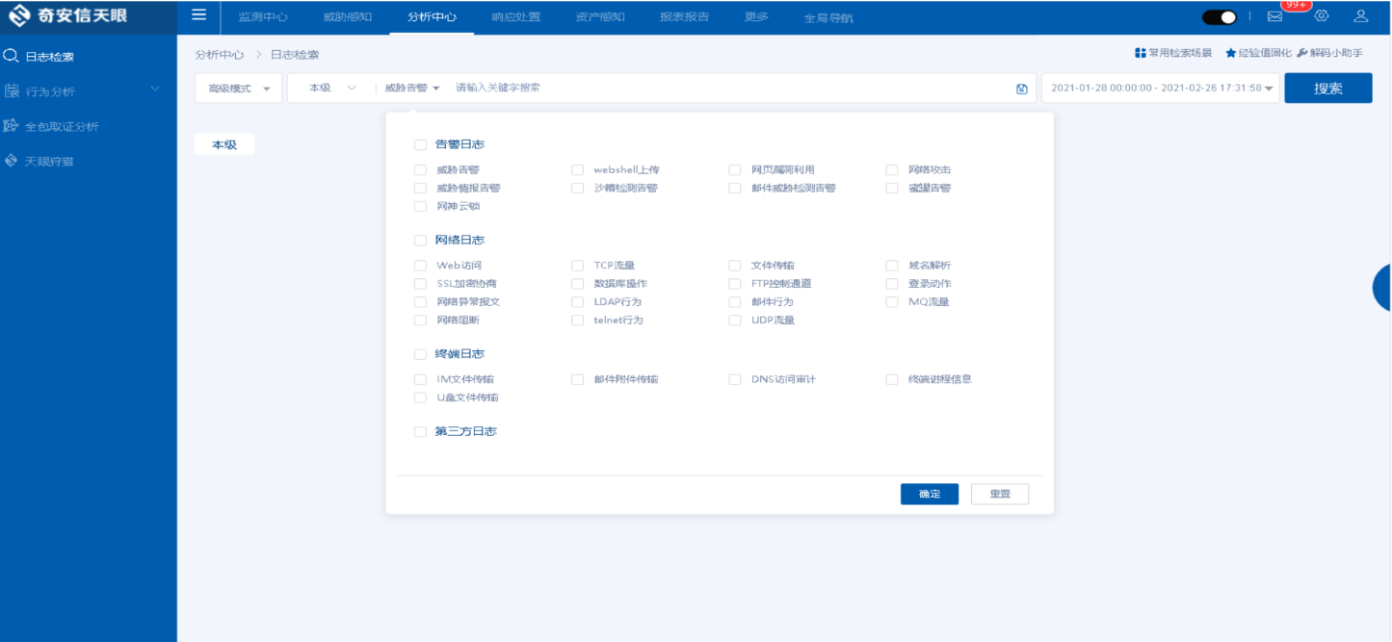
Task: Toggle the dark mode switch in header
Action: (x=1219, y=17)
